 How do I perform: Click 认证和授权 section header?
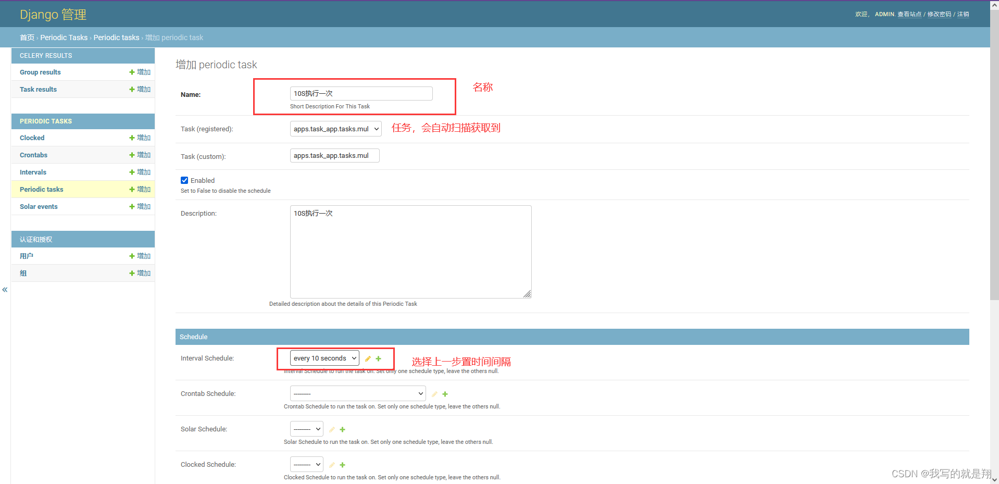(36, 240)
